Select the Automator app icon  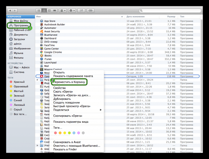click(41, 28)
